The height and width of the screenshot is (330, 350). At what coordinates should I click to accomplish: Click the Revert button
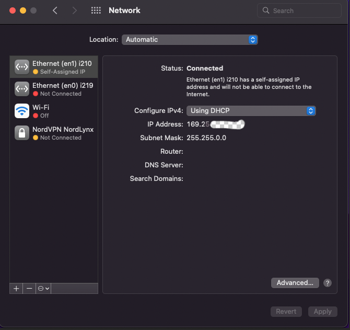tap(286, 312)
